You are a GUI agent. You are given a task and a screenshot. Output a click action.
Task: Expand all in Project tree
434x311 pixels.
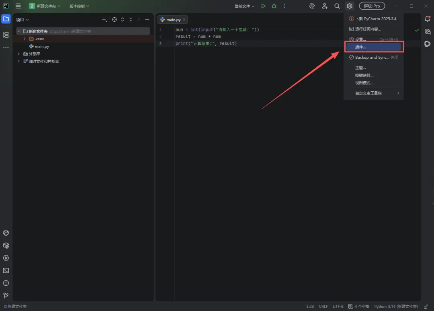click(123, 19)
